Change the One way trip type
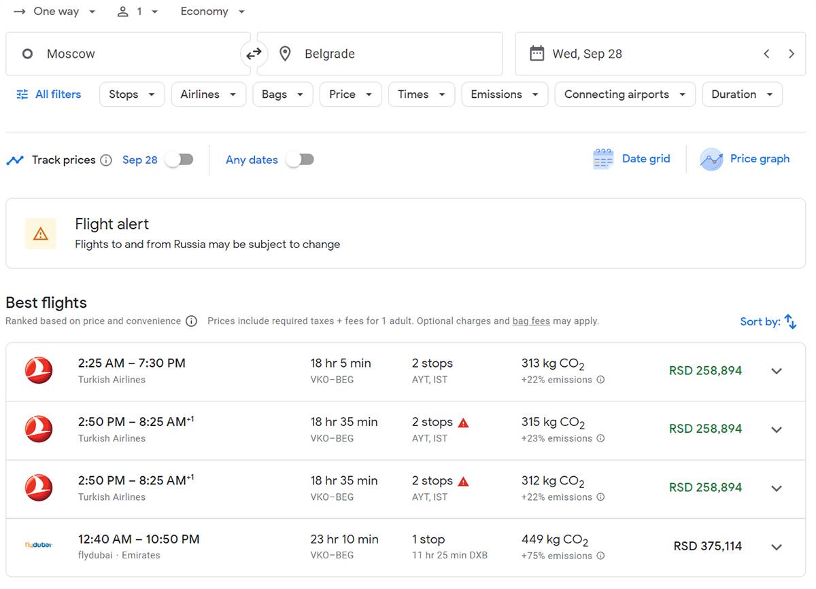This screenshot has width=816, height=589. pos(56,12)
